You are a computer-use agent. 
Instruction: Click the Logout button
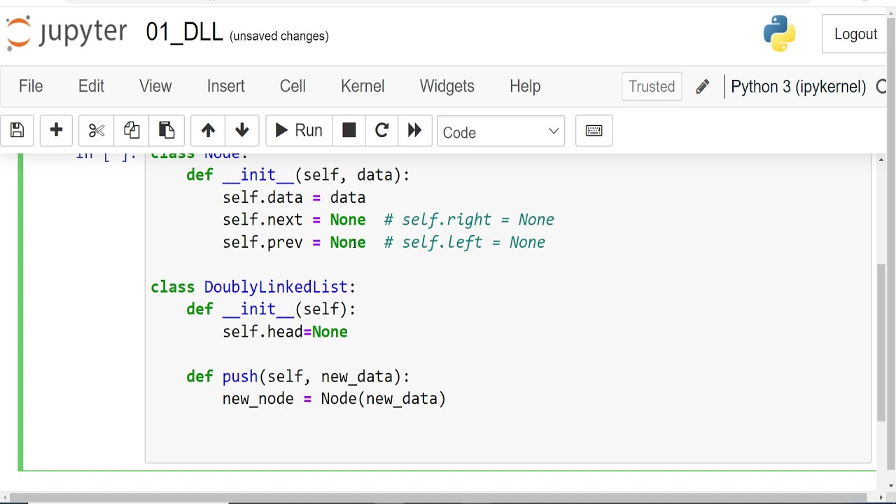click(855, 34)
